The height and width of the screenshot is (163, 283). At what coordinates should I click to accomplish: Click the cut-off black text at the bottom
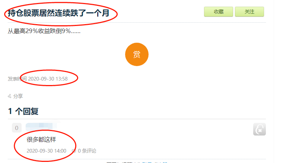[124, 162]
